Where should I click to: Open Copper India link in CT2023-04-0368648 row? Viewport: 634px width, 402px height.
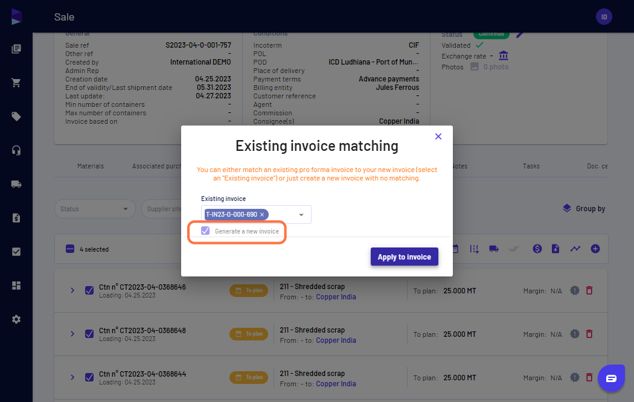(336, 340)
